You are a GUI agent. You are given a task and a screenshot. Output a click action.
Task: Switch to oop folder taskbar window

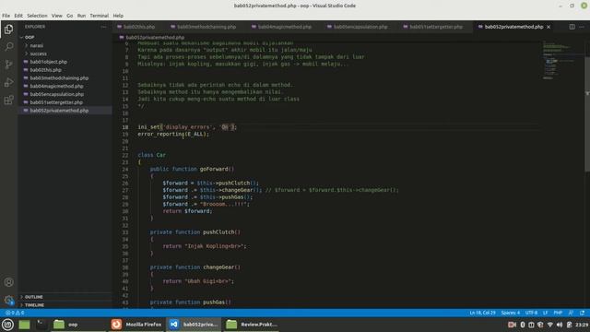[x=79, y=324]
